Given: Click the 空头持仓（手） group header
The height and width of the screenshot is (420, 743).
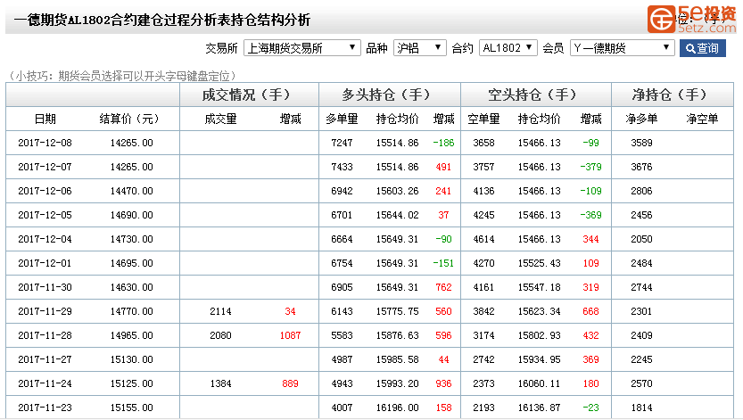Looking at the screenshot, I should [532, 95].
